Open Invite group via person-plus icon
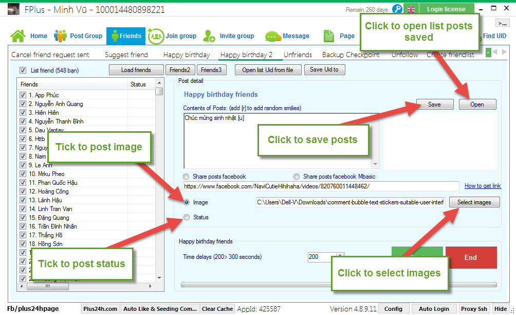The height and width of the screenshot is (315, 516). coord(209,36)
